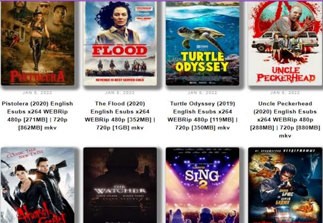Click the UNCLE PECKERHEAD red text on poster
This screenshot has width=323, height=223.
(286, 74)
